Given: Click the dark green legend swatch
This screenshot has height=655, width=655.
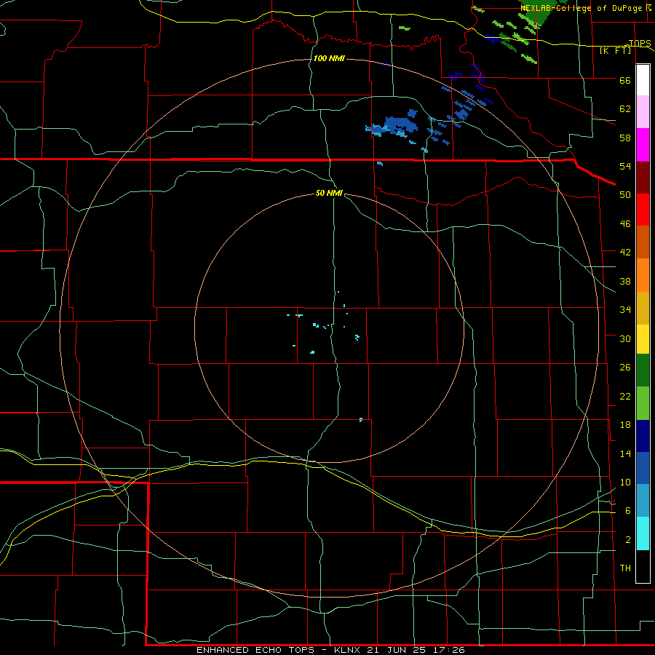Looking at the screenshot, I should pos(643,370).
